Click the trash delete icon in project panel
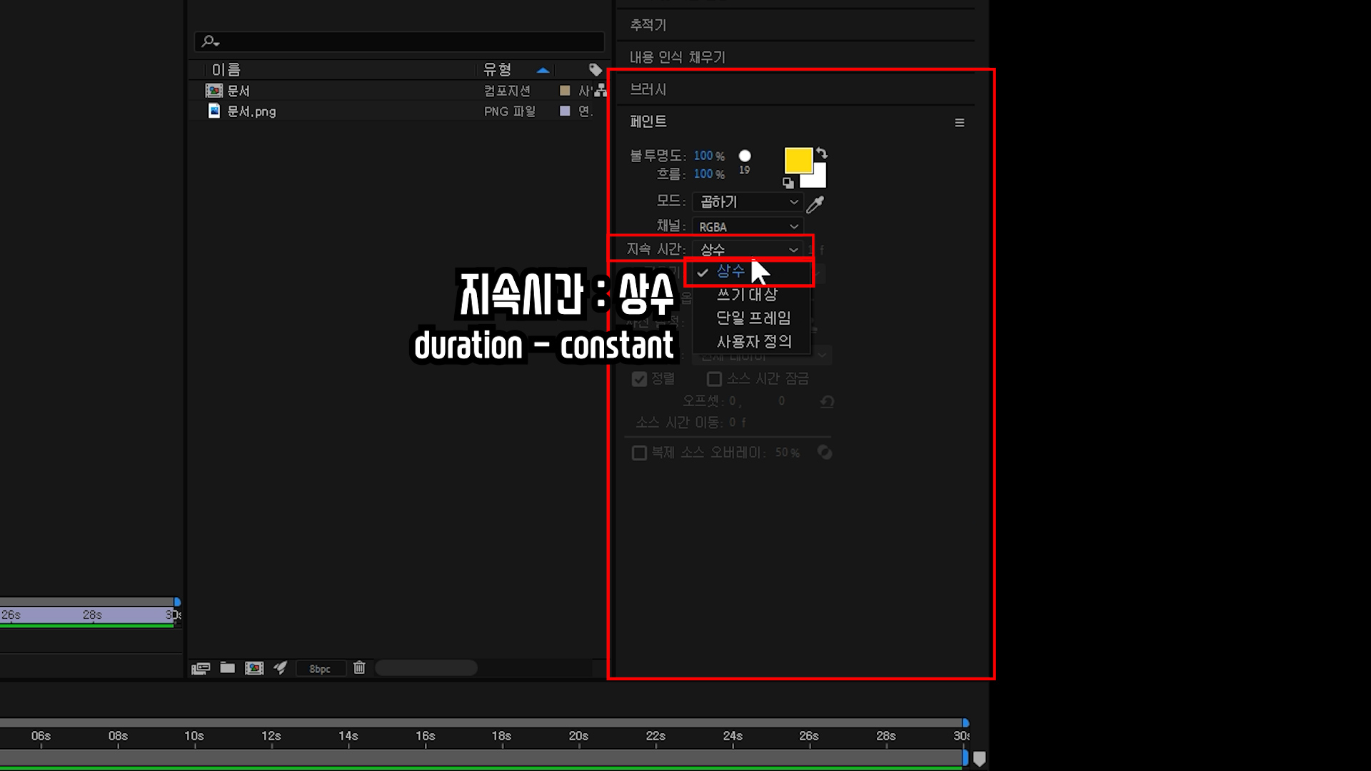Viewport: 1371px width, 771px height. coord(359,667)
